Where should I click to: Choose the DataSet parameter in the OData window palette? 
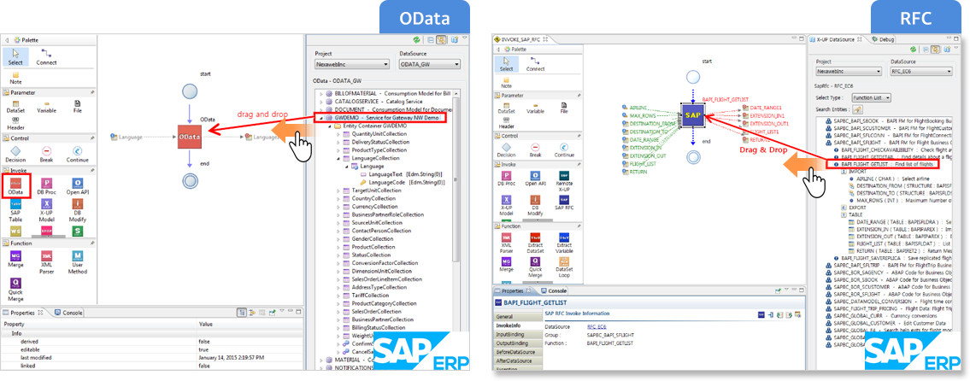(x=16, y=107)
